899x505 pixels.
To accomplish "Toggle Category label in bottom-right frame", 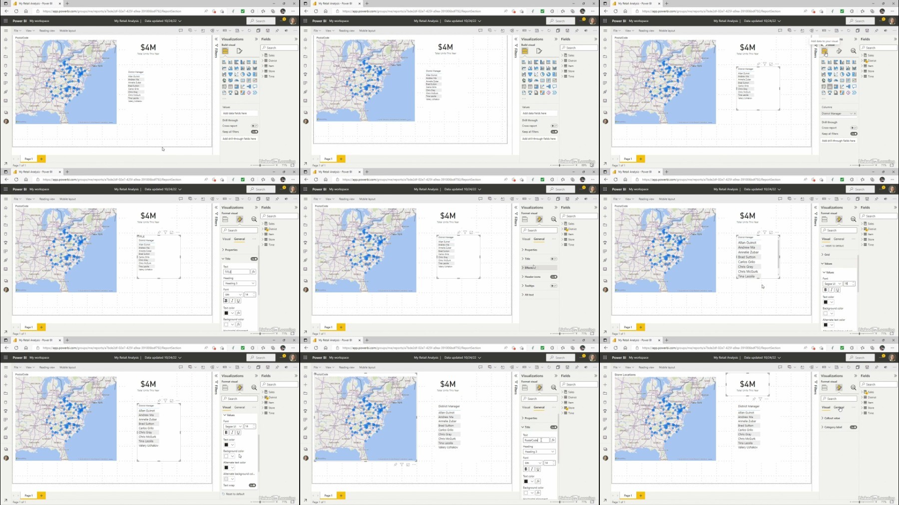I will click(x=854, y=427).
